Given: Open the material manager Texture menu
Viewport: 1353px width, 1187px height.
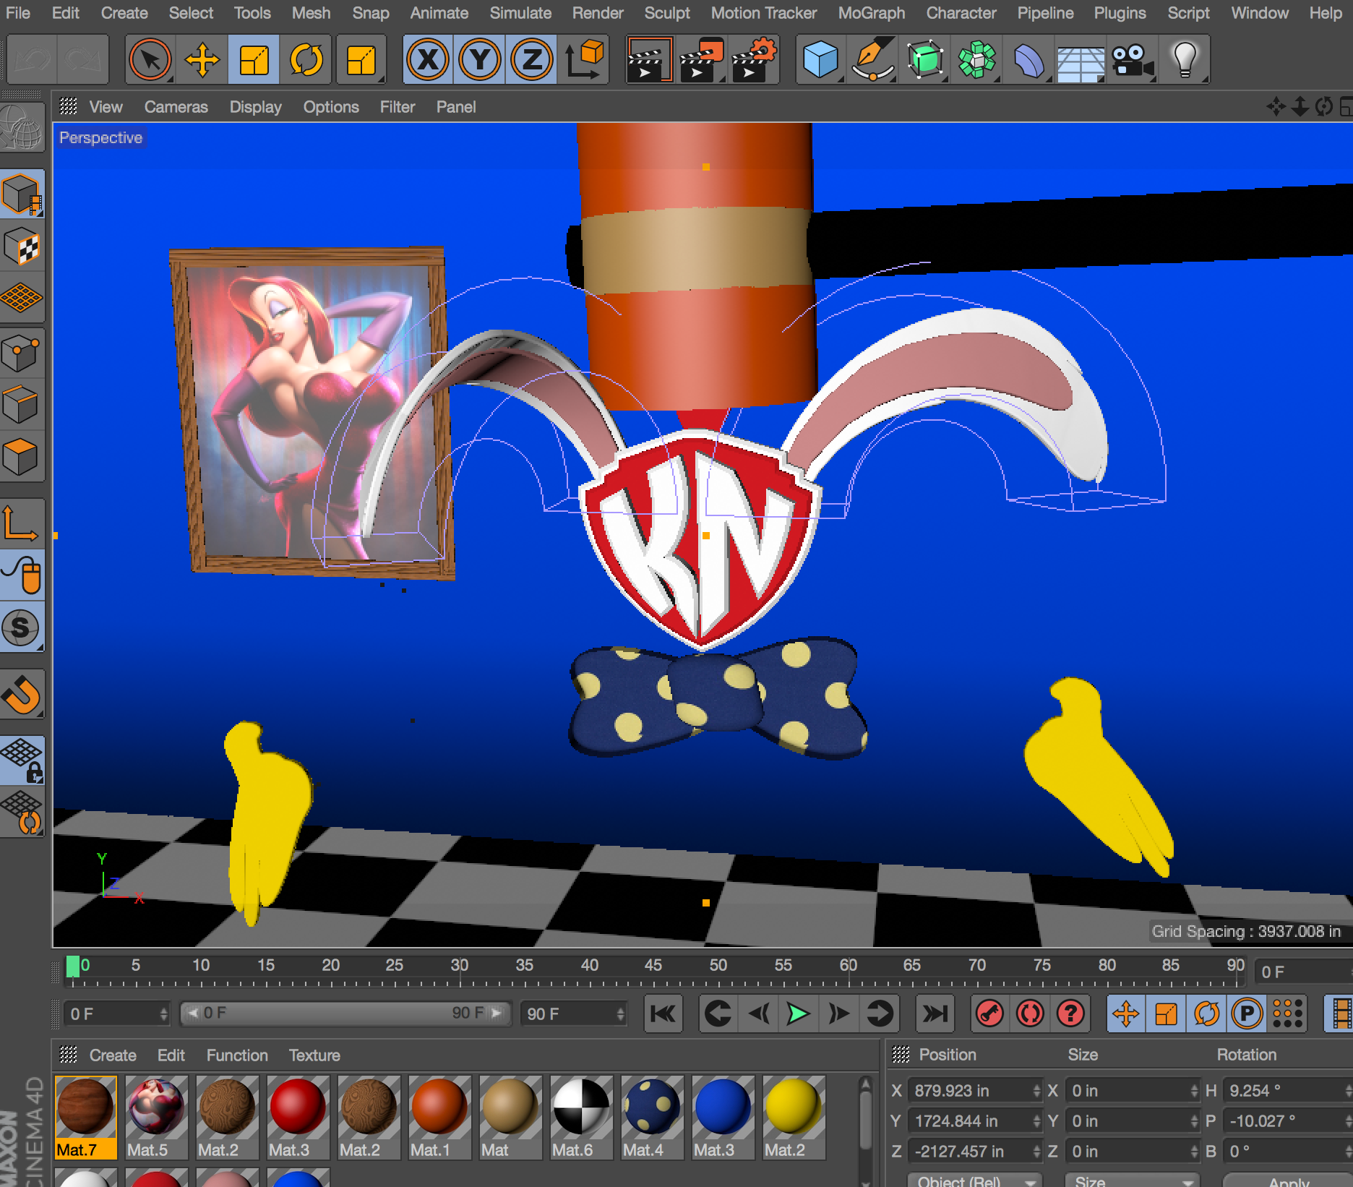Looking at the screenshot, I should (314, 1055).
